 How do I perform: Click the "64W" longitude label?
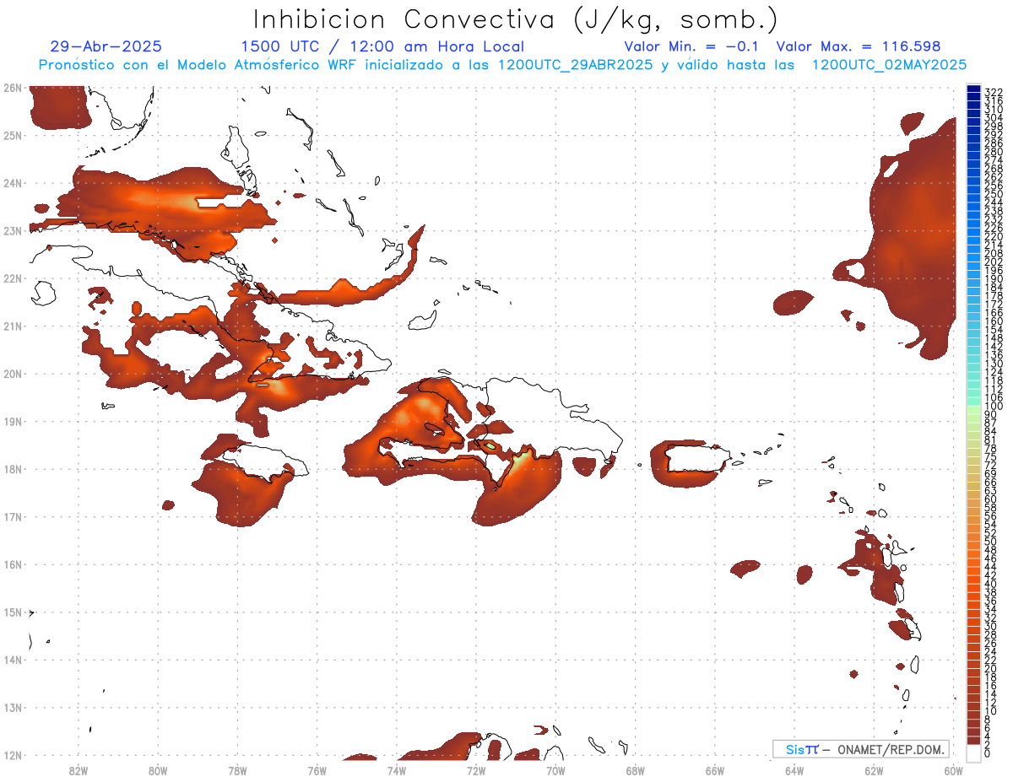point(794,770)
